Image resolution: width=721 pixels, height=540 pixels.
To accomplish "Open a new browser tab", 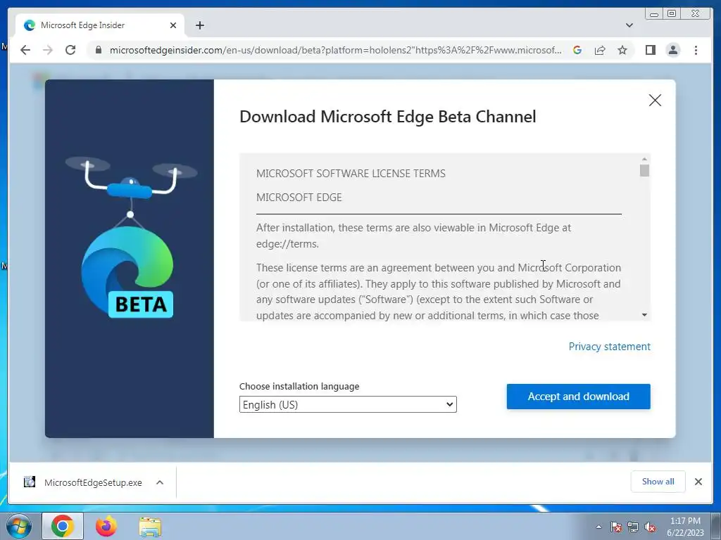I will [199, 25].
